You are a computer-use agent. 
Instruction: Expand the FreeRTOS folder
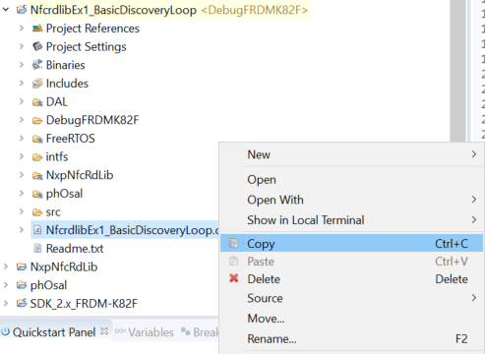pos(22,139)
